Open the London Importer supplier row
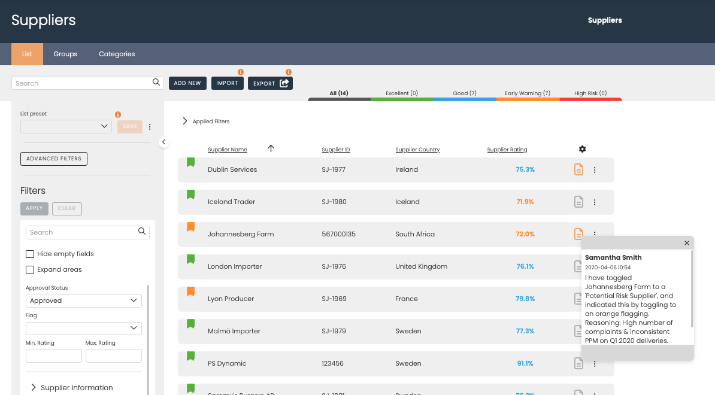This screenshot has height=395, width=715. point(396,266)
